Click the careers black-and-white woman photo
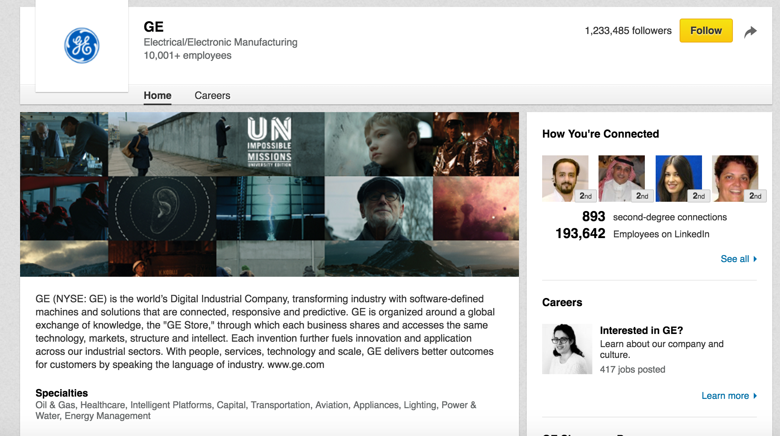 (567, 349)
